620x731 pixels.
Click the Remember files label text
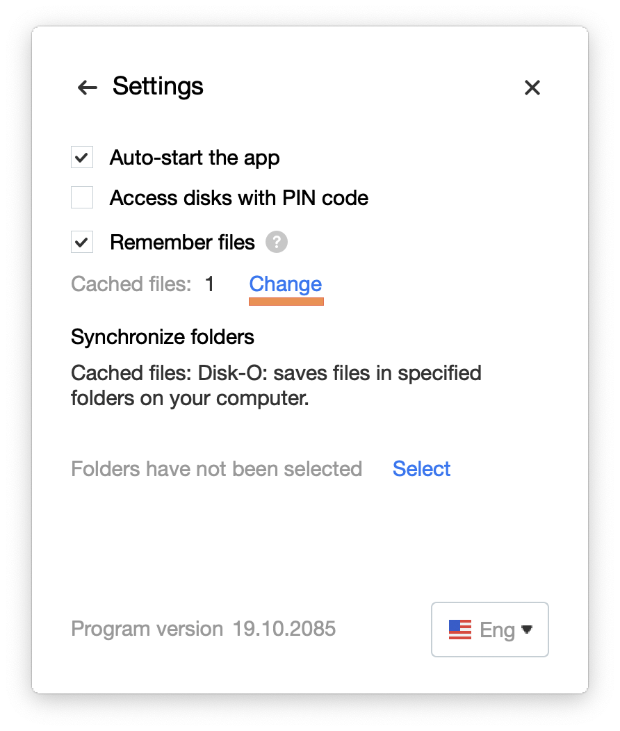click(182, 243)
